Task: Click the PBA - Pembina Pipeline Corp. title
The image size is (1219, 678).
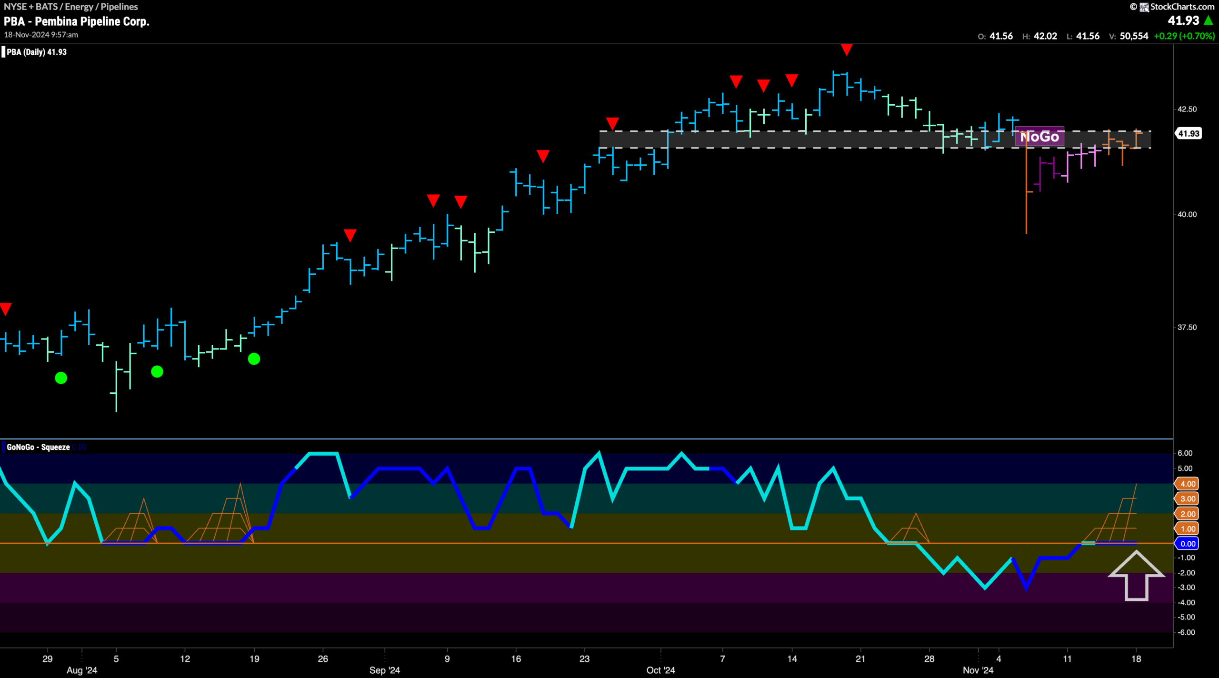Action: pos(77,21)
